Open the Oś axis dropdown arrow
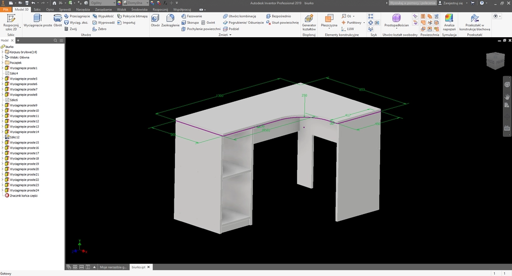The image size is (512, 276). [354, 16]
